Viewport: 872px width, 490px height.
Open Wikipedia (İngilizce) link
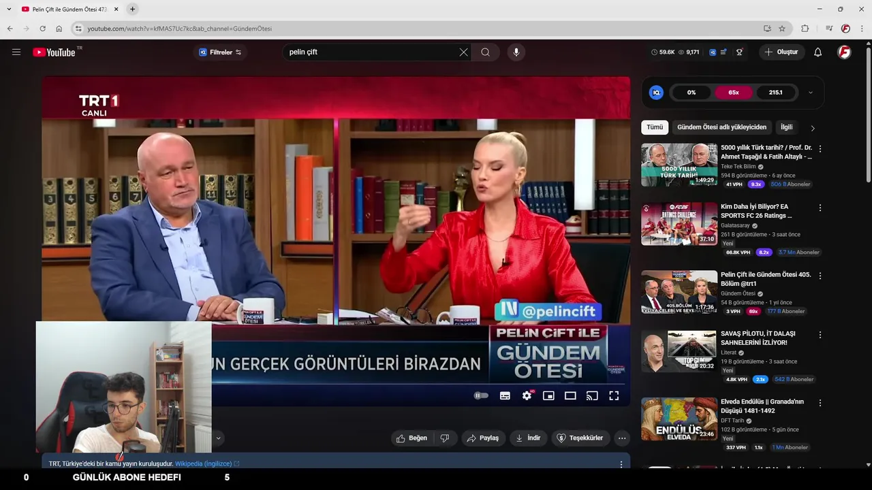click(207, 464)
